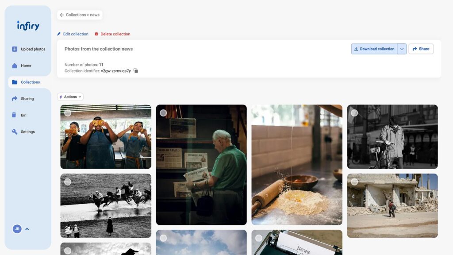This screenshot has width=453, height=255.
Task: Tick the selection circle on newspaper man photo
Action: [164, 113]
